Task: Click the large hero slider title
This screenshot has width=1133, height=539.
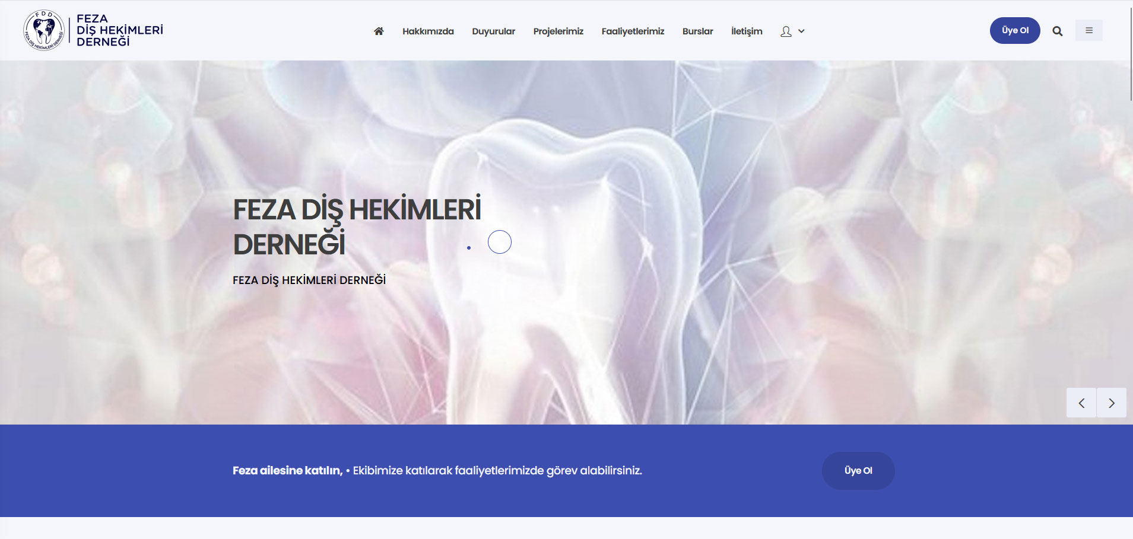Action: coord(357,227)
